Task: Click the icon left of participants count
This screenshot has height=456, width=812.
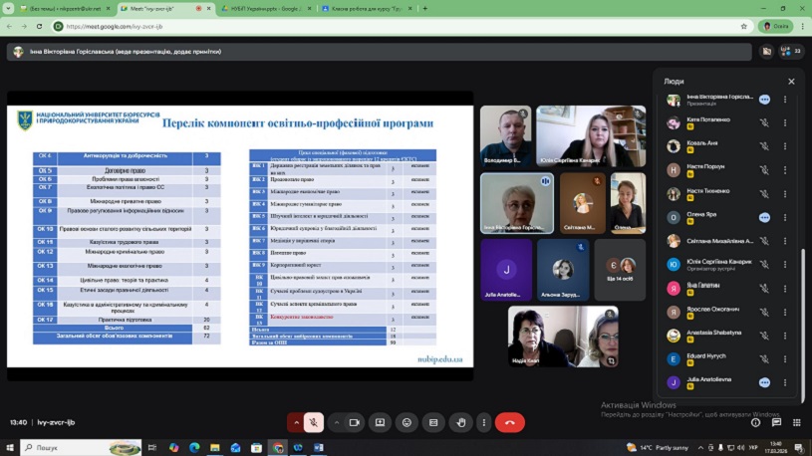Action: tap(766, 51)
